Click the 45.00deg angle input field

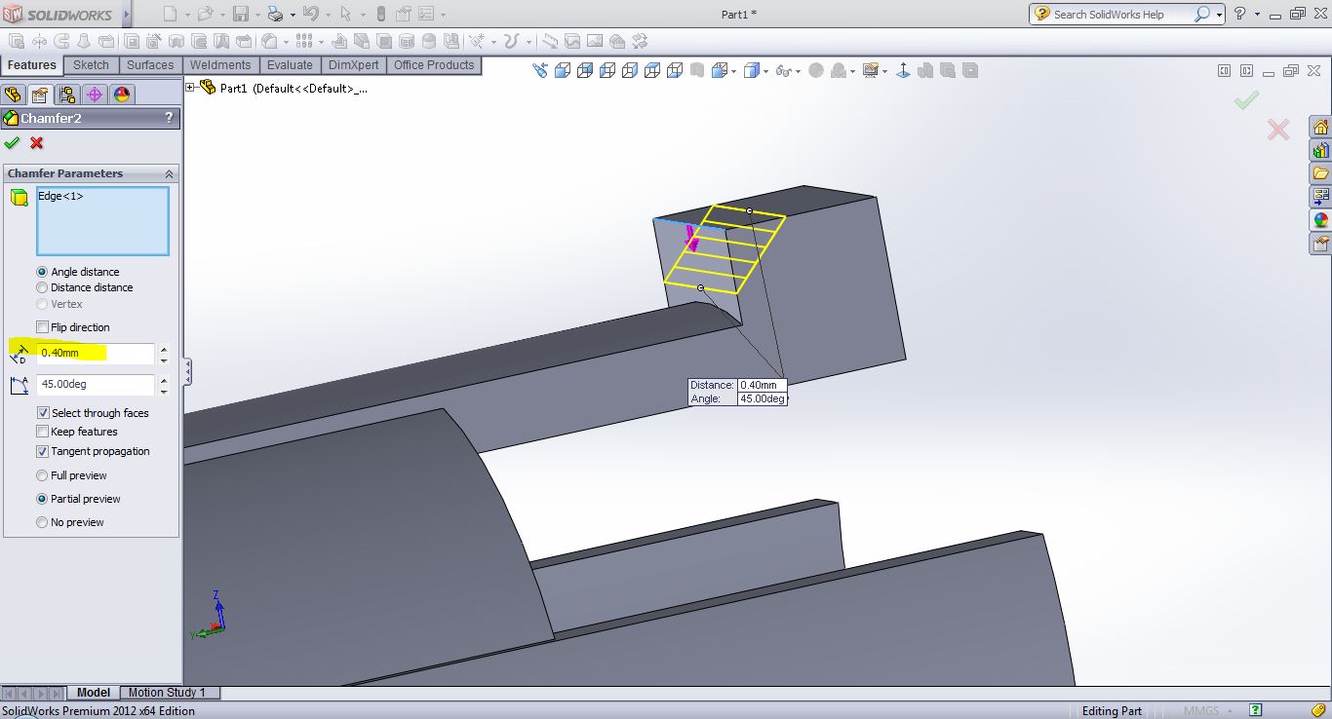click(x=95, y=385)
